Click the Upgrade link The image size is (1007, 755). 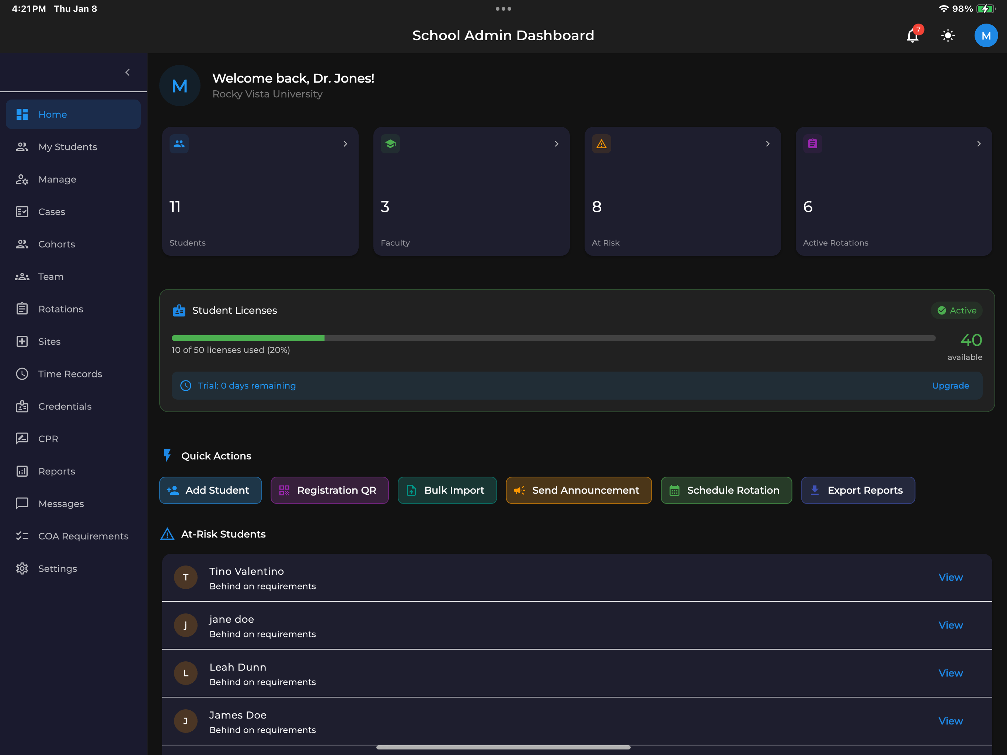coord(951,386)
